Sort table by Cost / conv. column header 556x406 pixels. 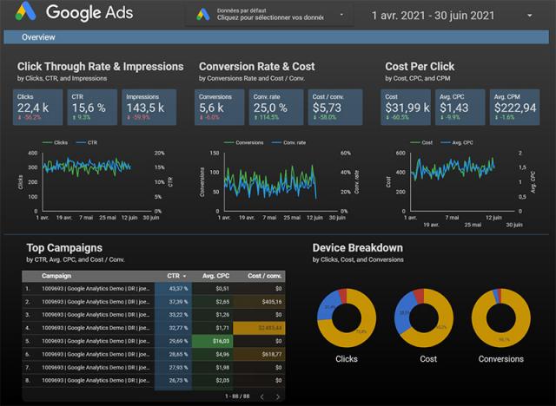tap(264, 276)
